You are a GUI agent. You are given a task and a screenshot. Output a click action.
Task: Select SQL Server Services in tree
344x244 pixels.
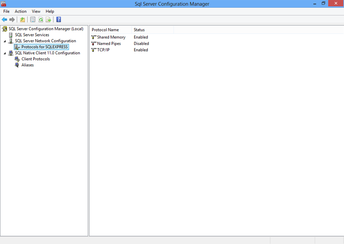point(32,35)
